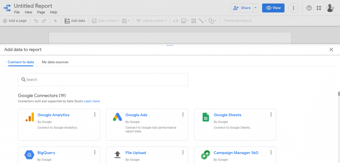Screen dimensions: 340x163
Task: Click the Data Studio logo icon
Action: point(7,8)
